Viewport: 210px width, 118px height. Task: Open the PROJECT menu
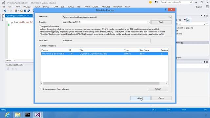coord(27,7)
